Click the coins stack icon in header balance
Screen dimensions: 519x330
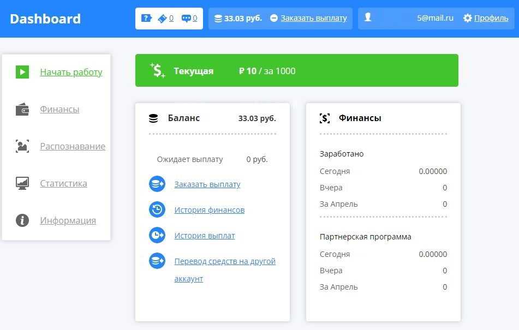[x=218, y=19]
